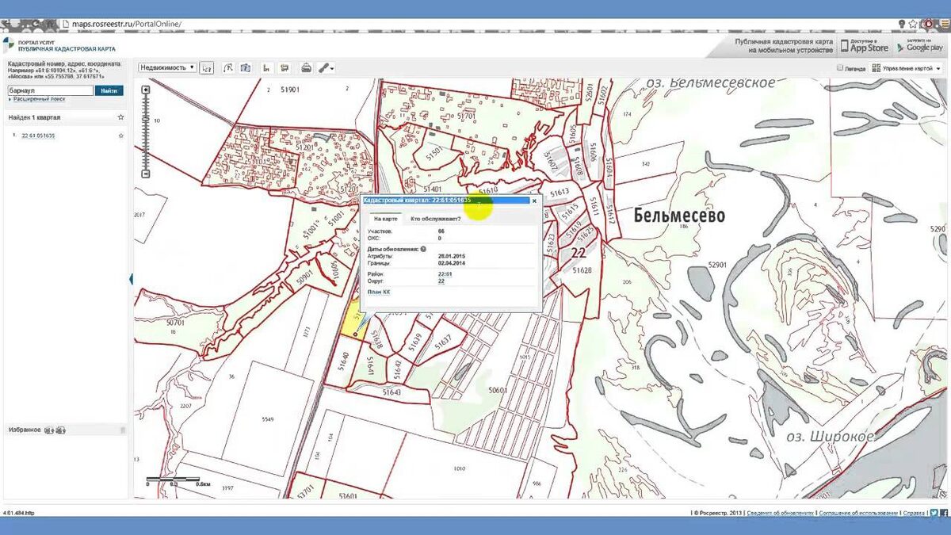Open the План КК link in the popup
951x535 pixels.
click(379, 292)
